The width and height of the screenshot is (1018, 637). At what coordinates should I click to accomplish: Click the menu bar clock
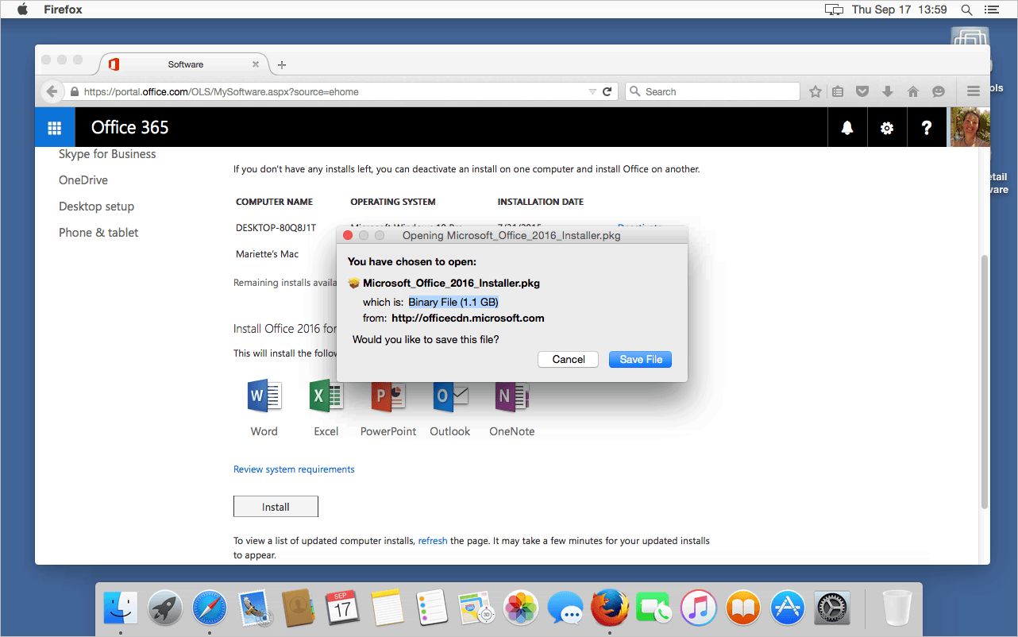pyautogui.click(x=899, y=10)
